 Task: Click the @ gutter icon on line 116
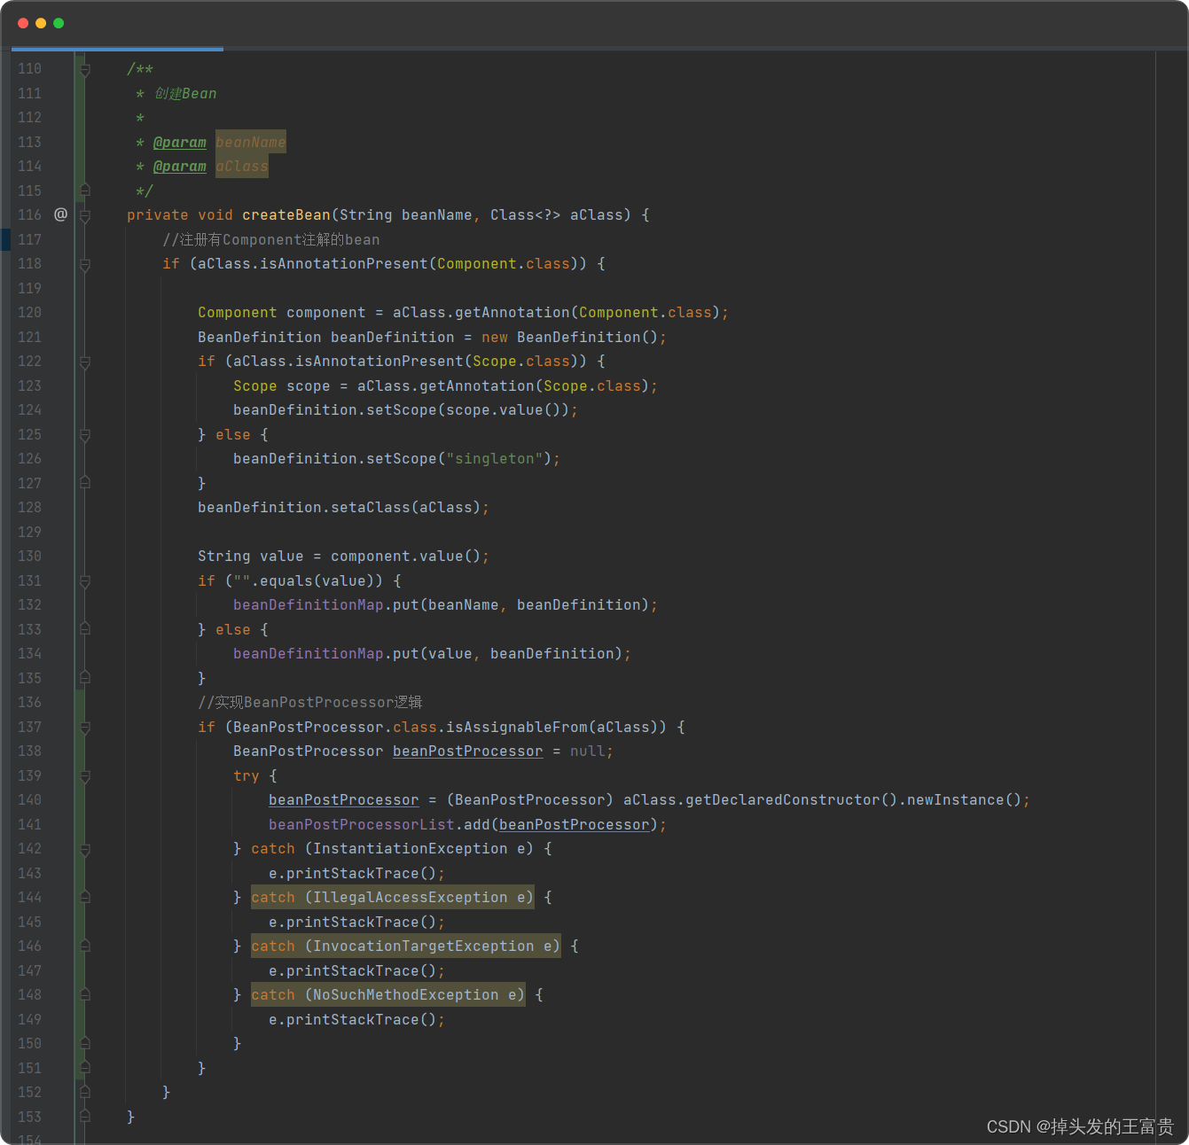pos(60,214)
